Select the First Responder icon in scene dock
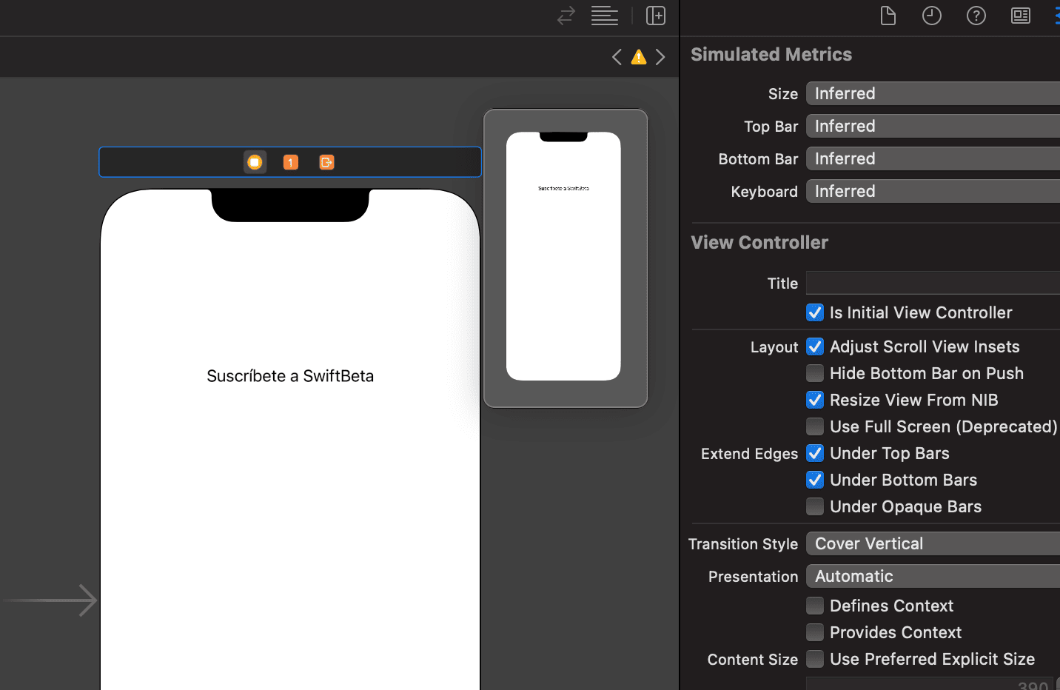 [x=291, y=162]
